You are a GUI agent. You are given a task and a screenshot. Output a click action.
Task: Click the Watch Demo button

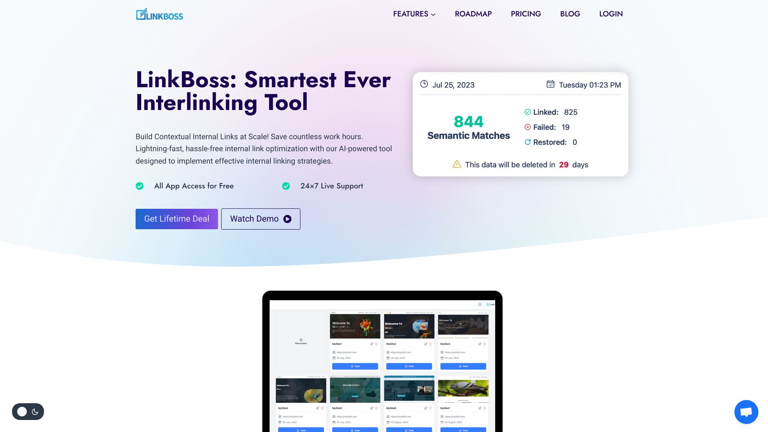[x=260, y=219]
